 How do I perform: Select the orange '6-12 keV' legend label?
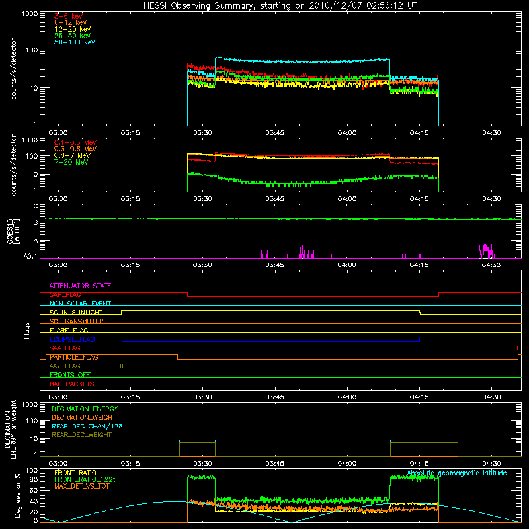[x=71, y=22]
